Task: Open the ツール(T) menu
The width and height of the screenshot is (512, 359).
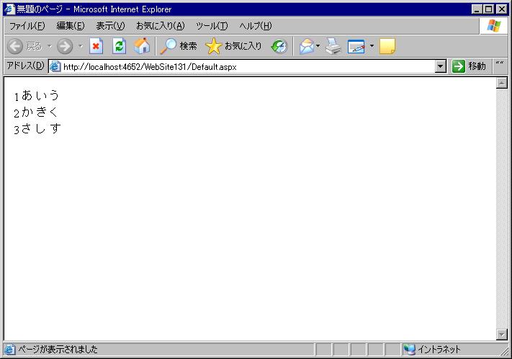Action: click(212, 26)
